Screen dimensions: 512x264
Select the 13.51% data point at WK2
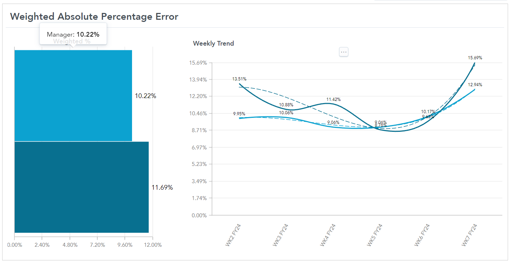pyautogui.click(x=239, y=84)
